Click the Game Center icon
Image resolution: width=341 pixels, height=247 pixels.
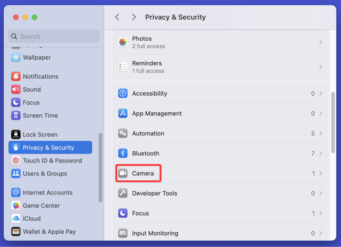[x=16, y=205]
